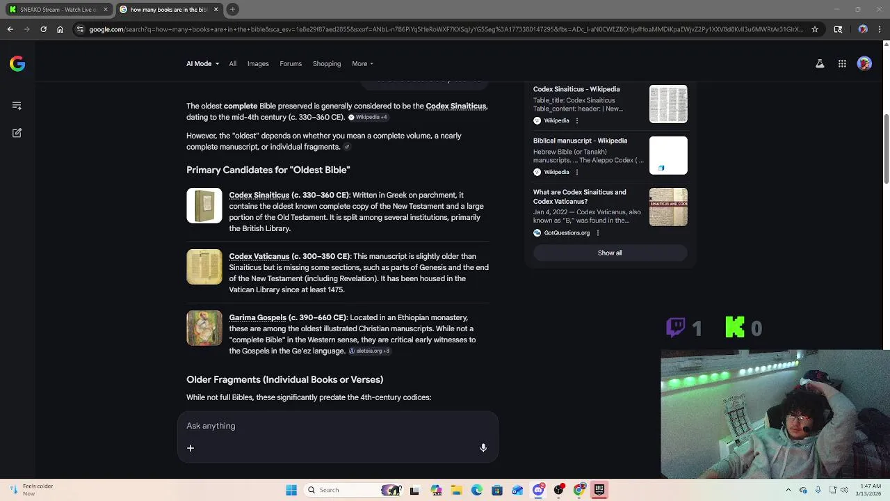Click Show all sources button
Screen dimensions: 890x501
610,253
